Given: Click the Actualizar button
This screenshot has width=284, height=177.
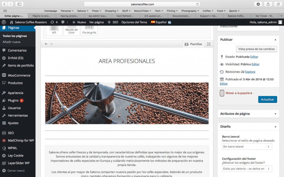Looking at the screenshot, I should tap(267, 99).
